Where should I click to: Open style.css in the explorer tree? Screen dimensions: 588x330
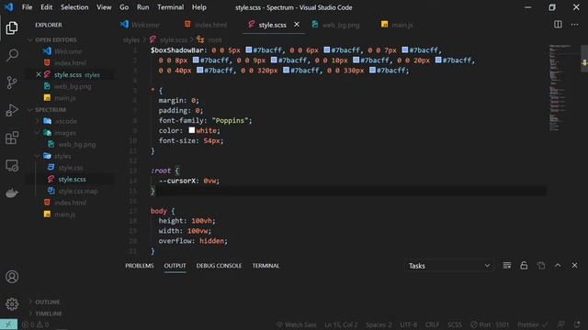pos(71,168)
